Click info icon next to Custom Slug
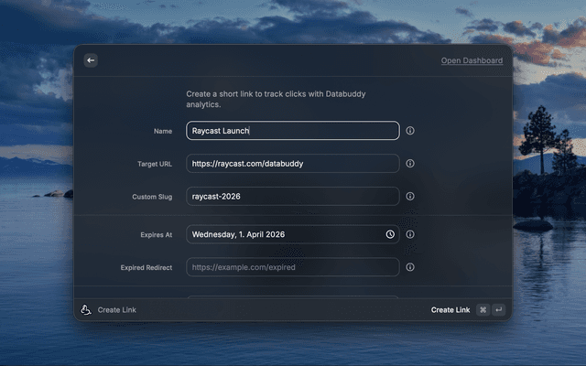 [410, 196]
